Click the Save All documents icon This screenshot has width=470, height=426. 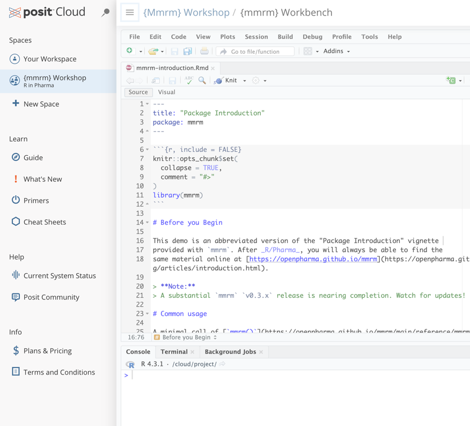[x=187, y=52]
